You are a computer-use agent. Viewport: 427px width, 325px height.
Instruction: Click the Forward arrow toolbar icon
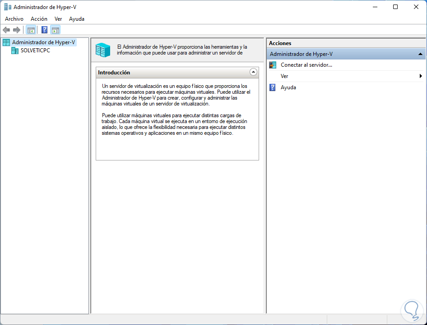(x=17, y=30)
